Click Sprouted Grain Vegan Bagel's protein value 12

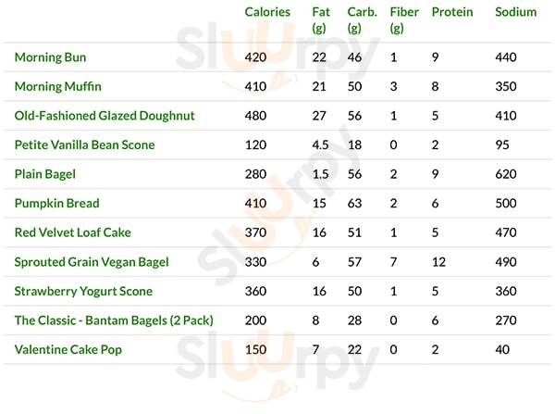click(438, 262)
